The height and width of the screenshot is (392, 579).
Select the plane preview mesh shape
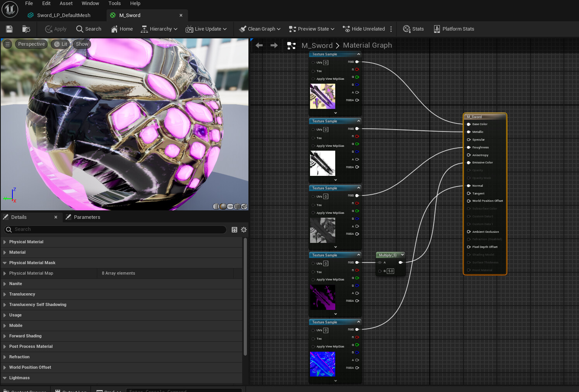pyautogui.click(x=230, y=206)
